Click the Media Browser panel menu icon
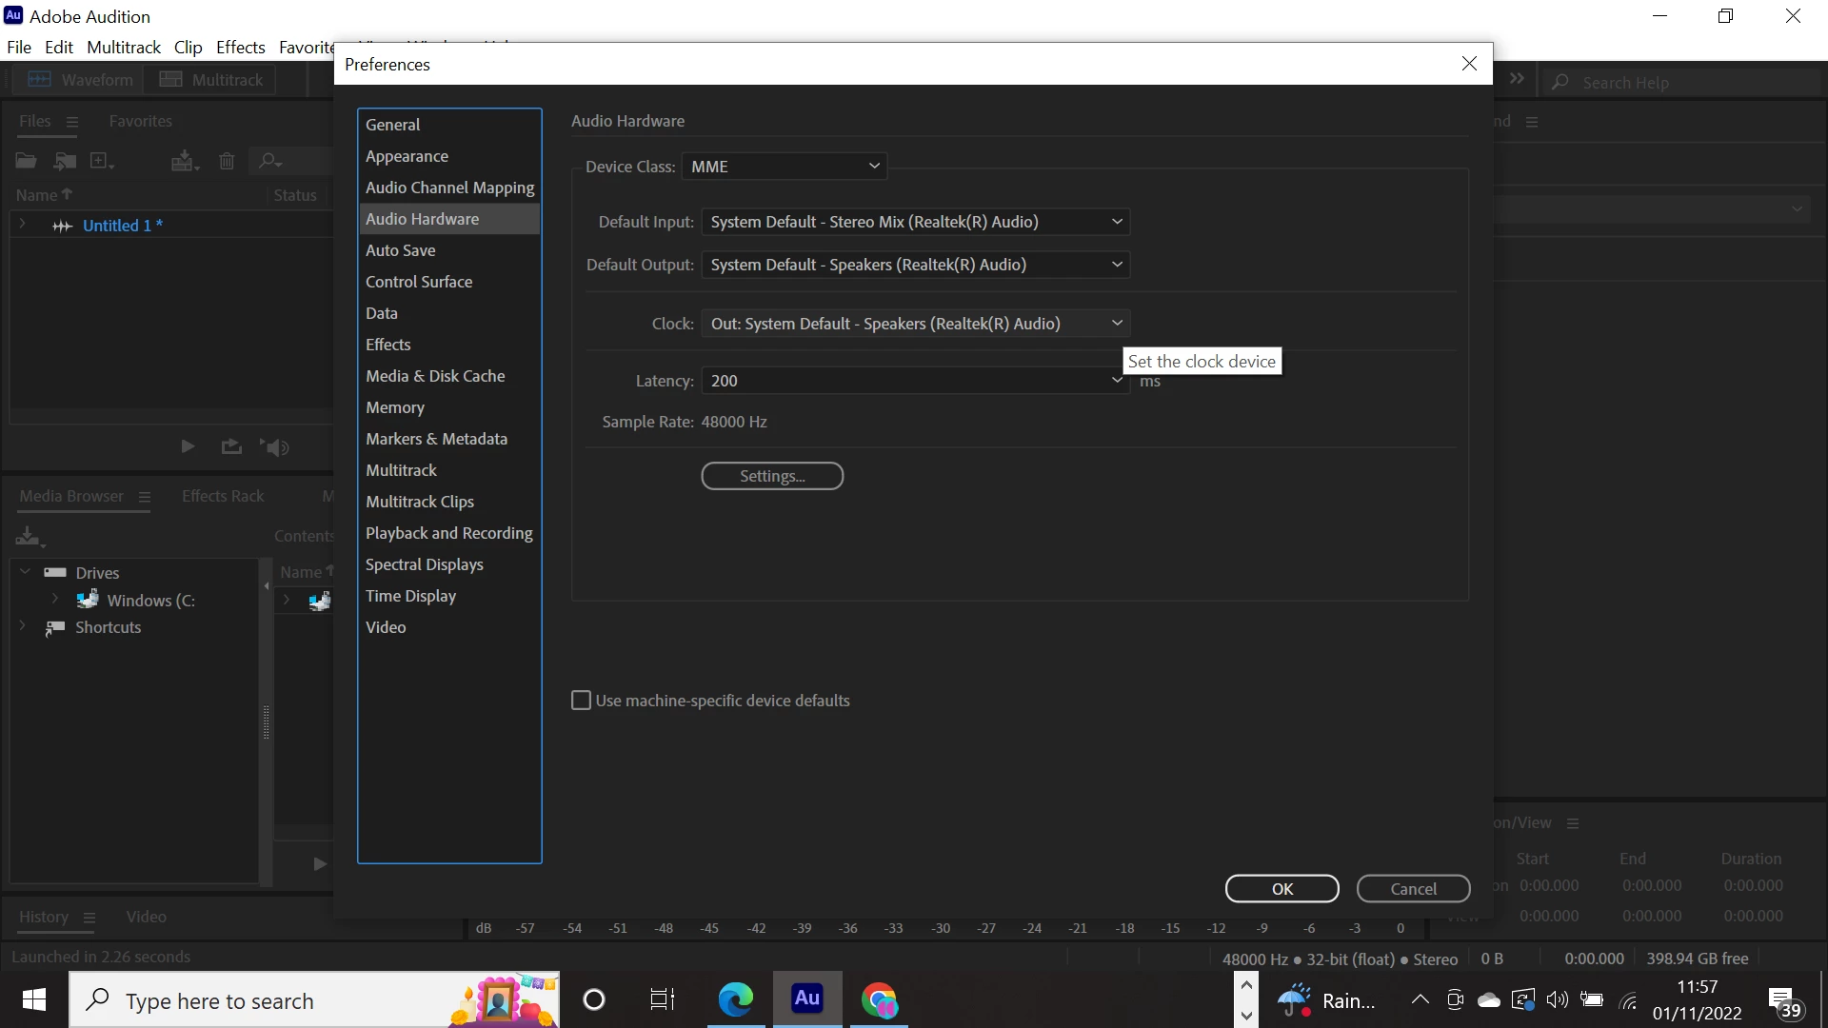The image size is (1828, 1028). [x=145, y=497]
